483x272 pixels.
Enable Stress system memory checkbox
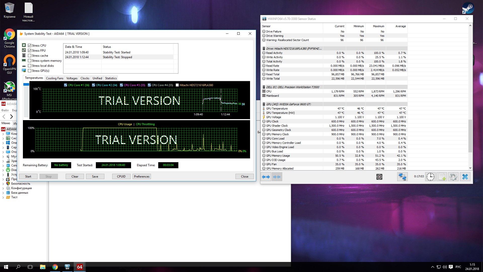[x=30, y=61]
